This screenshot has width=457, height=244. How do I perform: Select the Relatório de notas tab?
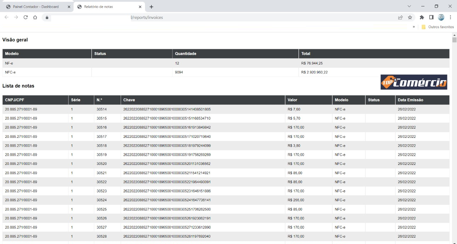(x=104, y=7)
